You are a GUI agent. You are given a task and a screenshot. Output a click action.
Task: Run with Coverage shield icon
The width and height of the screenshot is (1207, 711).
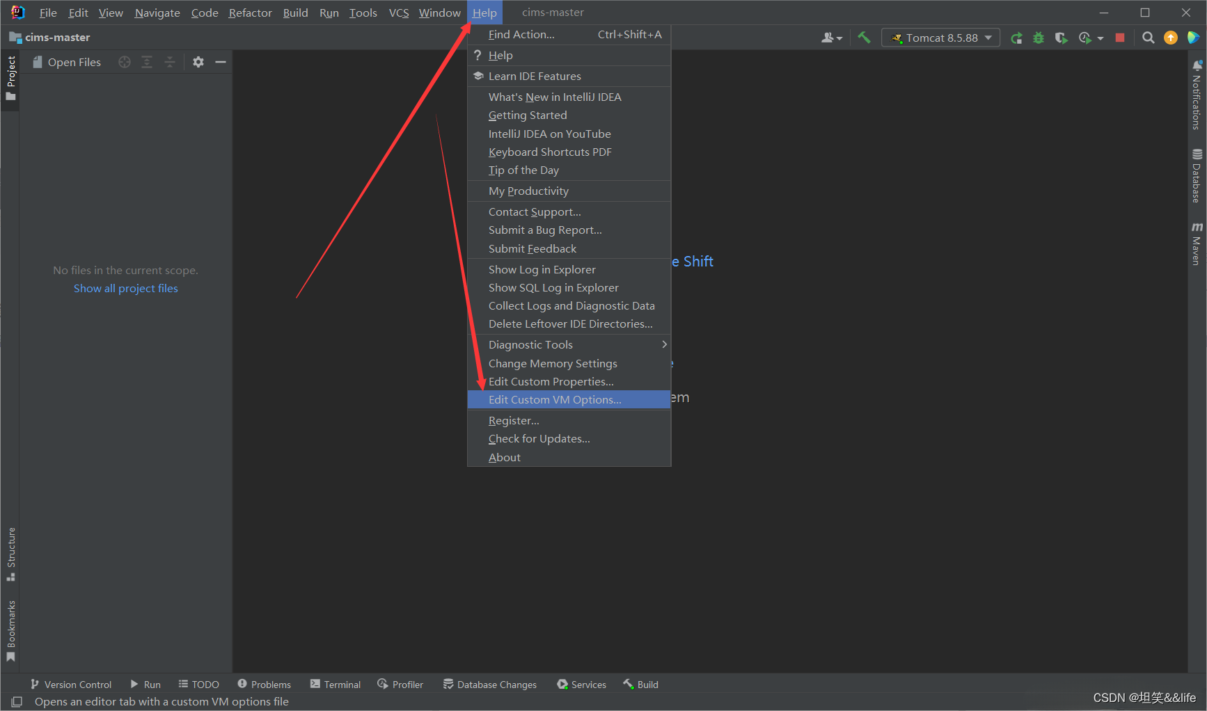tap(1061, 38)
